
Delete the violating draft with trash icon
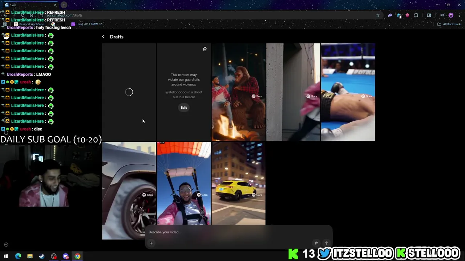[205, 49]
